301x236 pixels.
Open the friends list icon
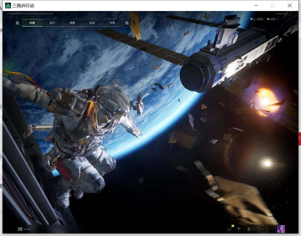251,229
